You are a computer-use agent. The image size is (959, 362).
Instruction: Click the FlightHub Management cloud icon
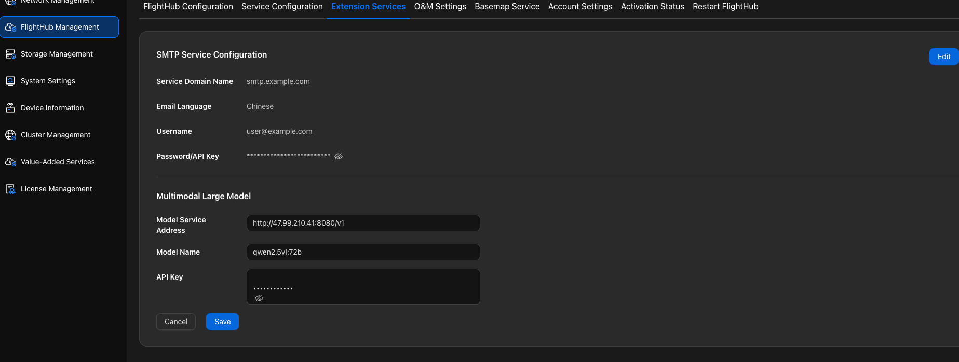(10, 27)
